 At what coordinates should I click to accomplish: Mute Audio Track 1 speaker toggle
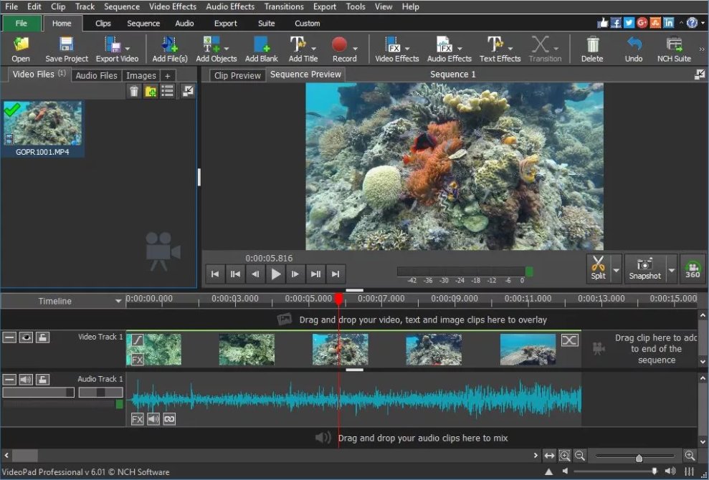[26, 380]
